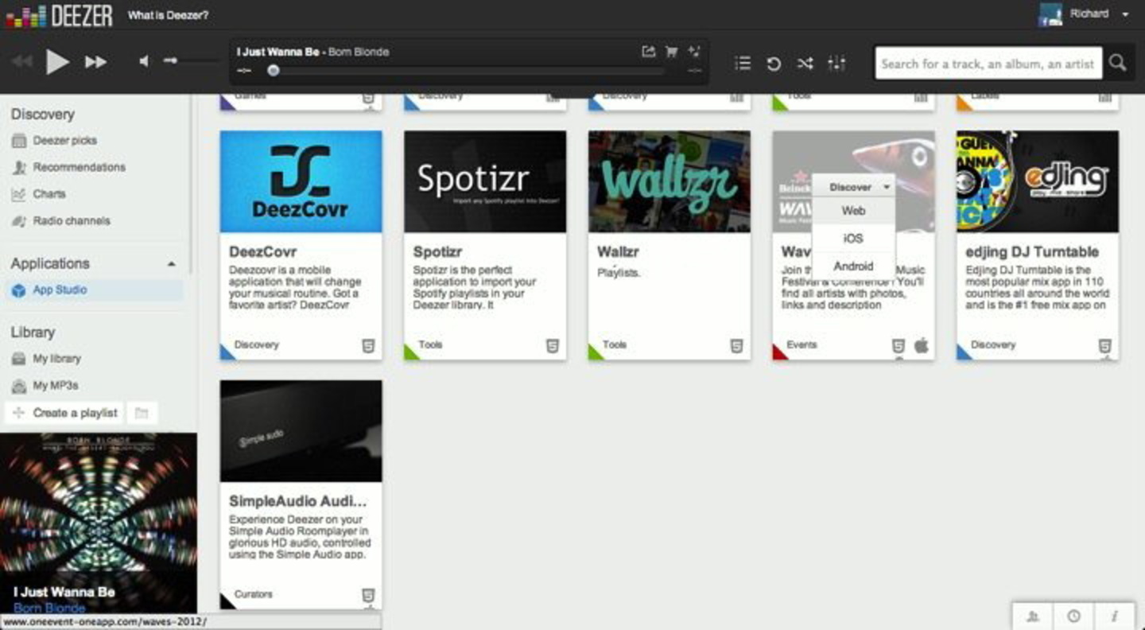Skip to the previous track
This screenshot has width=1145, height=630.
point(21,61)
